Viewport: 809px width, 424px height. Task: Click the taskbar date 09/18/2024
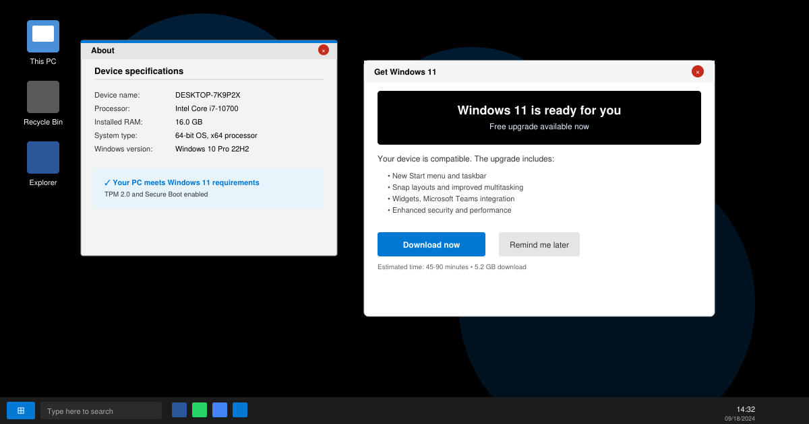click(740, 419)
